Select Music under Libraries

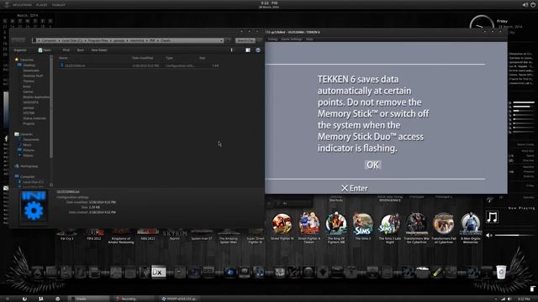[24, 145]
